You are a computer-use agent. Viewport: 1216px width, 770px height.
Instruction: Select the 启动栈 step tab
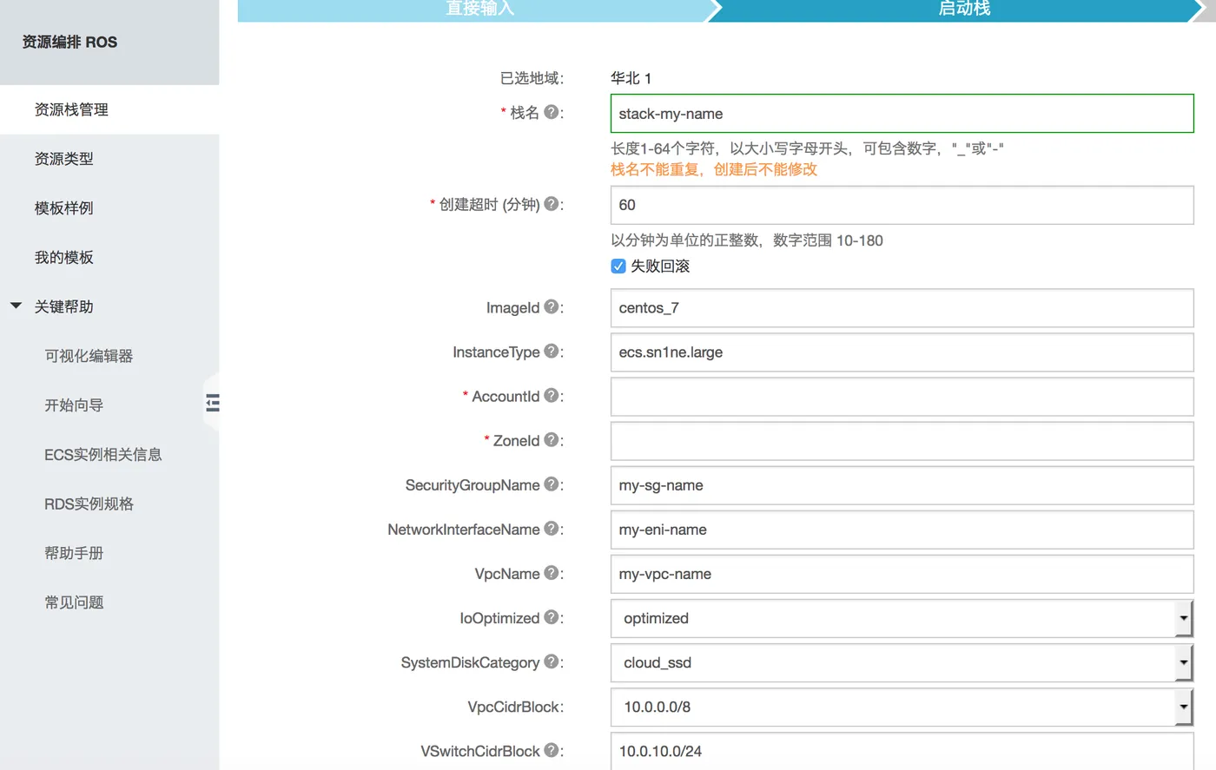(x=964, y=10)
